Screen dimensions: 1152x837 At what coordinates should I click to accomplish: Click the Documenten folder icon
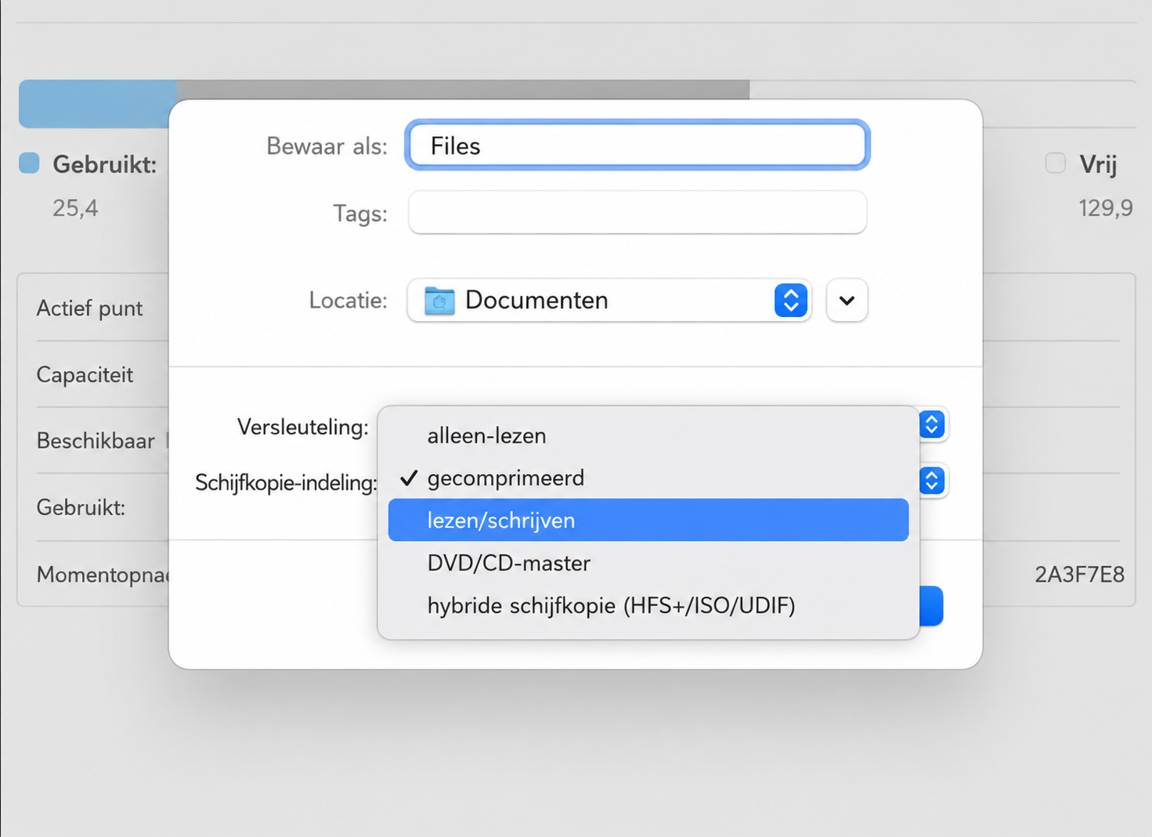coord(439,301)
